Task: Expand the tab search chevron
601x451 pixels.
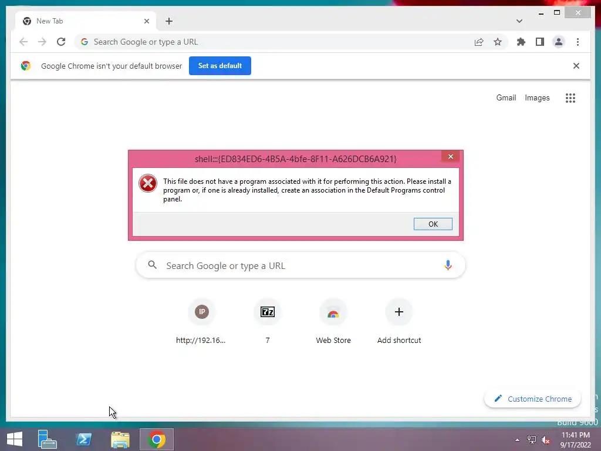Action: click(519, 21)
